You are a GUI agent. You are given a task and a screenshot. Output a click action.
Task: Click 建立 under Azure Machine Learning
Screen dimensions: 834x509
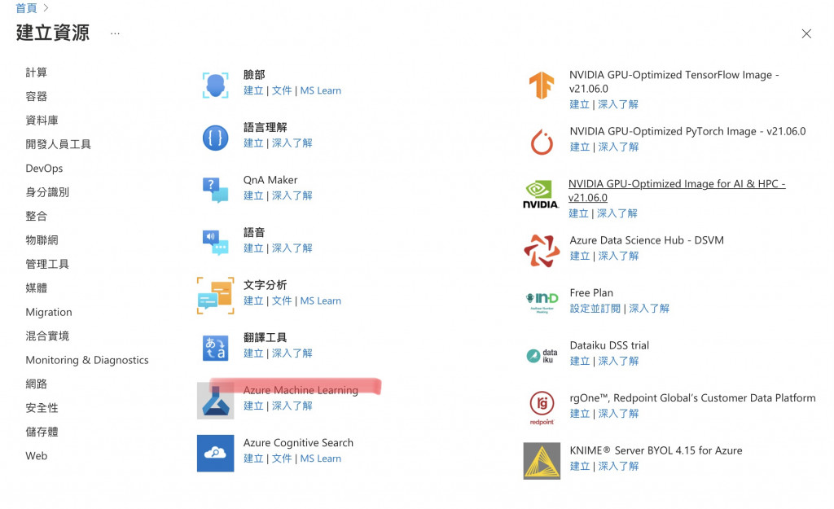[x=254, y=406]
